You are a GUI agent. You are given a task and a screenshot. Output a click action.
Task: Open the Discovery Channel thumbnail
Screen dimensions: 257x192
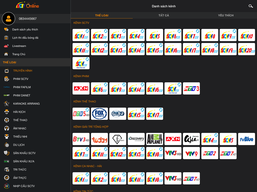pyautogui.click(x=136, y=139)
